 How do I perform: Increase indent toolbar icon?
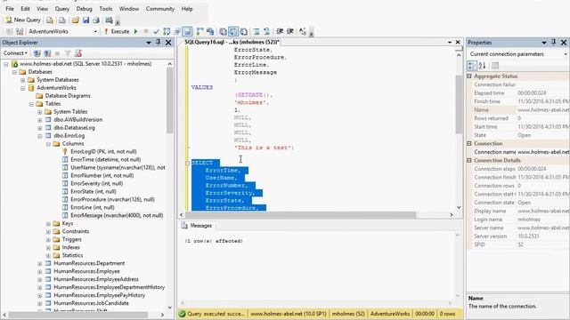(290, 32)
